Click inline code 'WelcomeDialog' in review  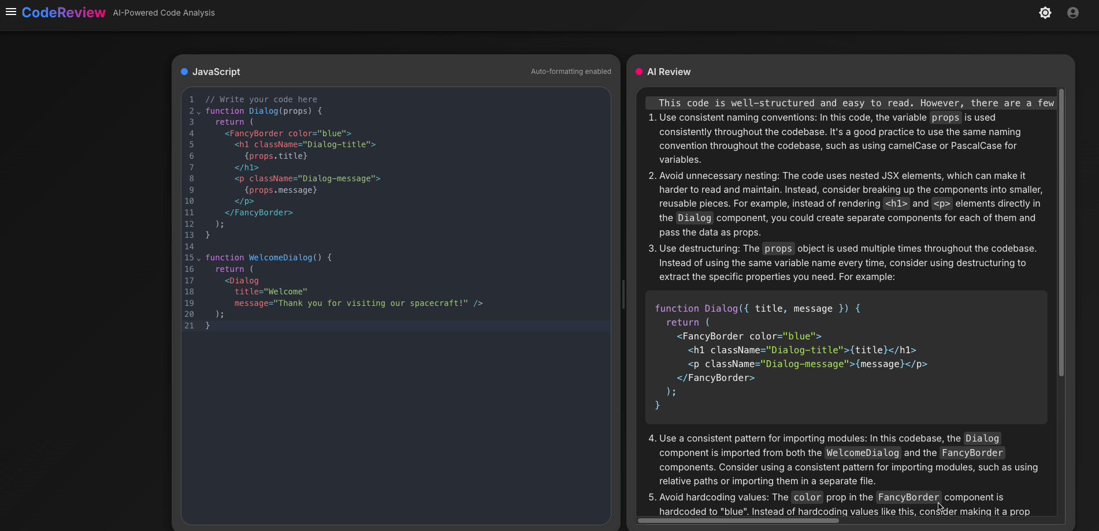(x=863, y=453)
